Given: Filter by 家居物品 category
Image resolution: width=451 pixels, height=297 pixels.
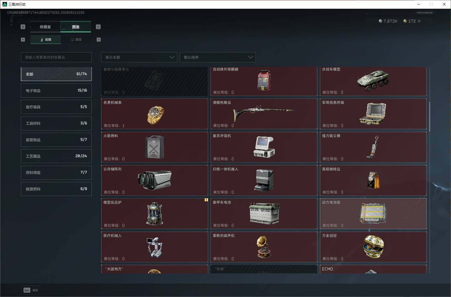Looking at the screenshot, I should [56, 140].
